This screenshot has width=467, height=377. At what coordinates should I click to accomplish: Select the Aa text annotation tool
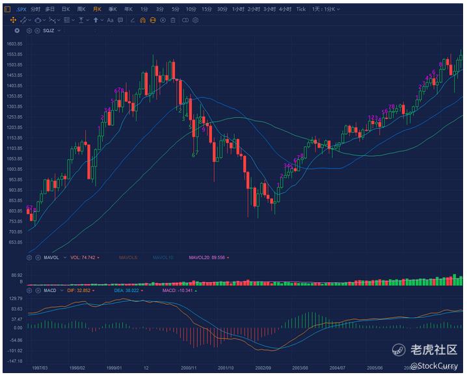tap(110, 20)
